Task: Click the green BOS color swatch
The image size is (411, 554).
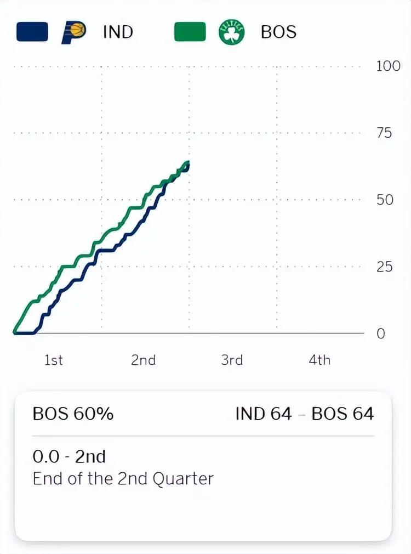Action: 190,32
